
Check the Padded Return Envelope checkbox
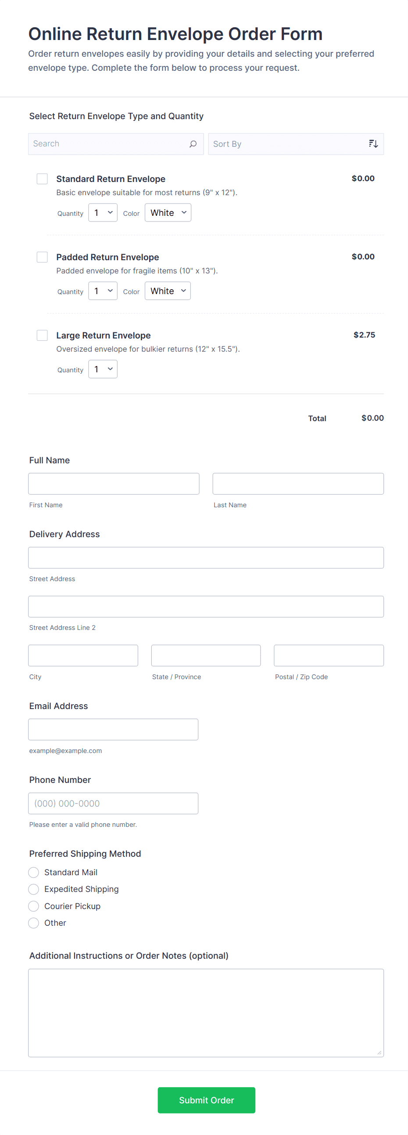(x=42, y=257)
